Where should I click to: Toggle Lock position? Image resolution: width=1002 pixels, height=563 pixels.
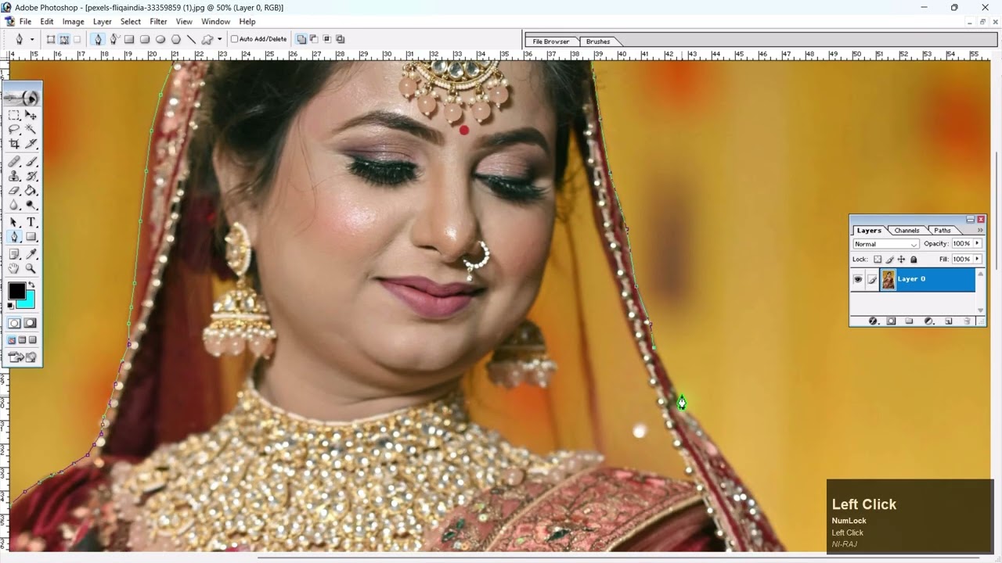point(901,260)
